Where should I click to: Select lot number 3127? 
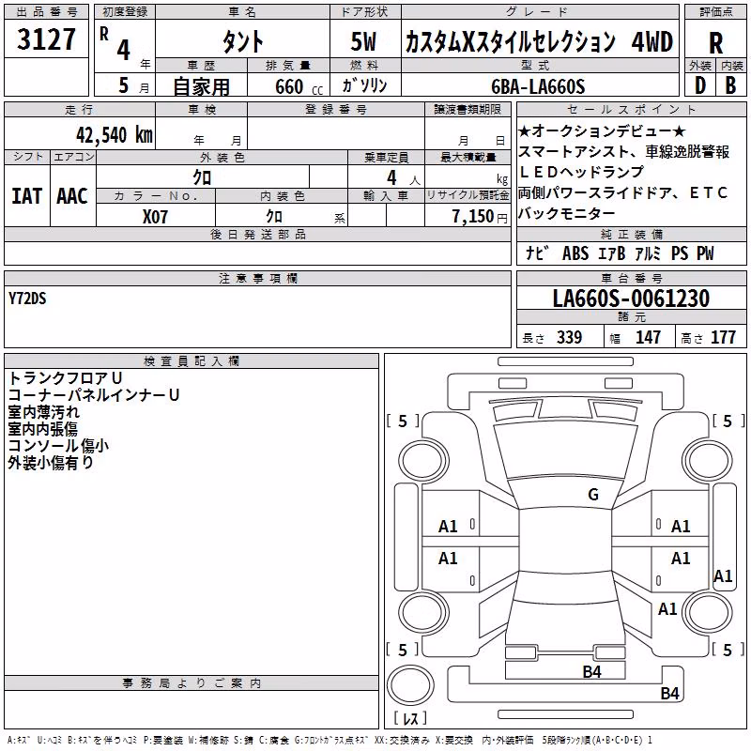tap(46, 39)
